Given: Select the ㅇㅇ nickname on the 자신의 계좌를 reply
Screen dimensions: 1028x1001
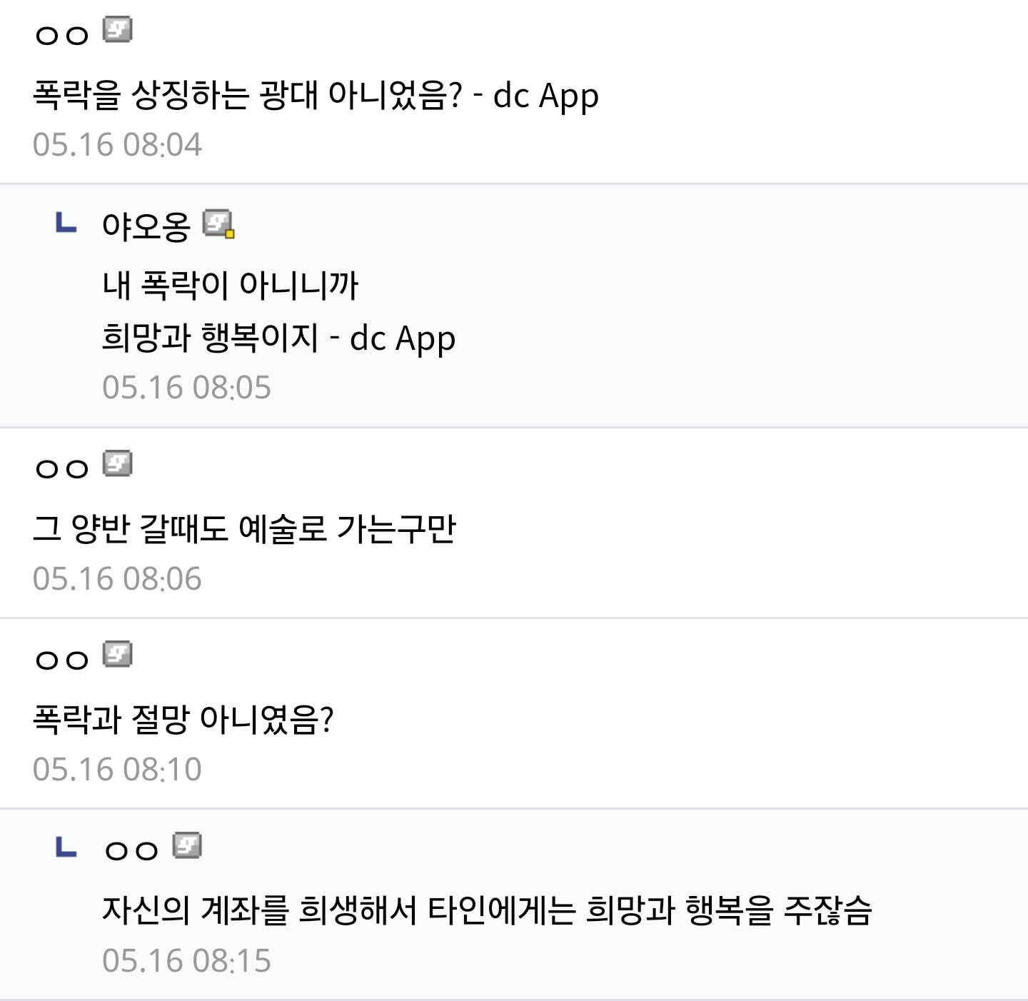Looking at the screenshot, I should 131,850.
